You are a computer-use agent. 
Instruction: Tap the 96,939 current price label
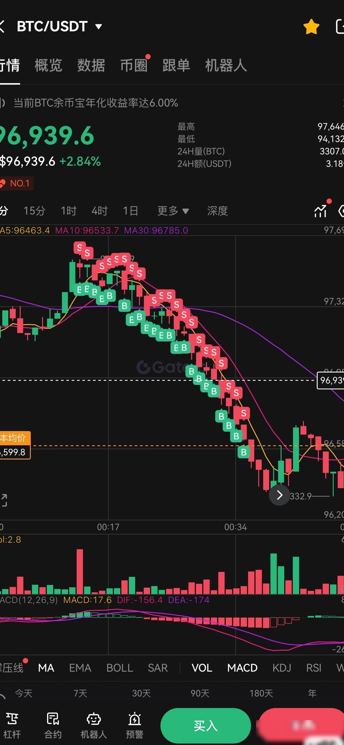click(330, 380)
